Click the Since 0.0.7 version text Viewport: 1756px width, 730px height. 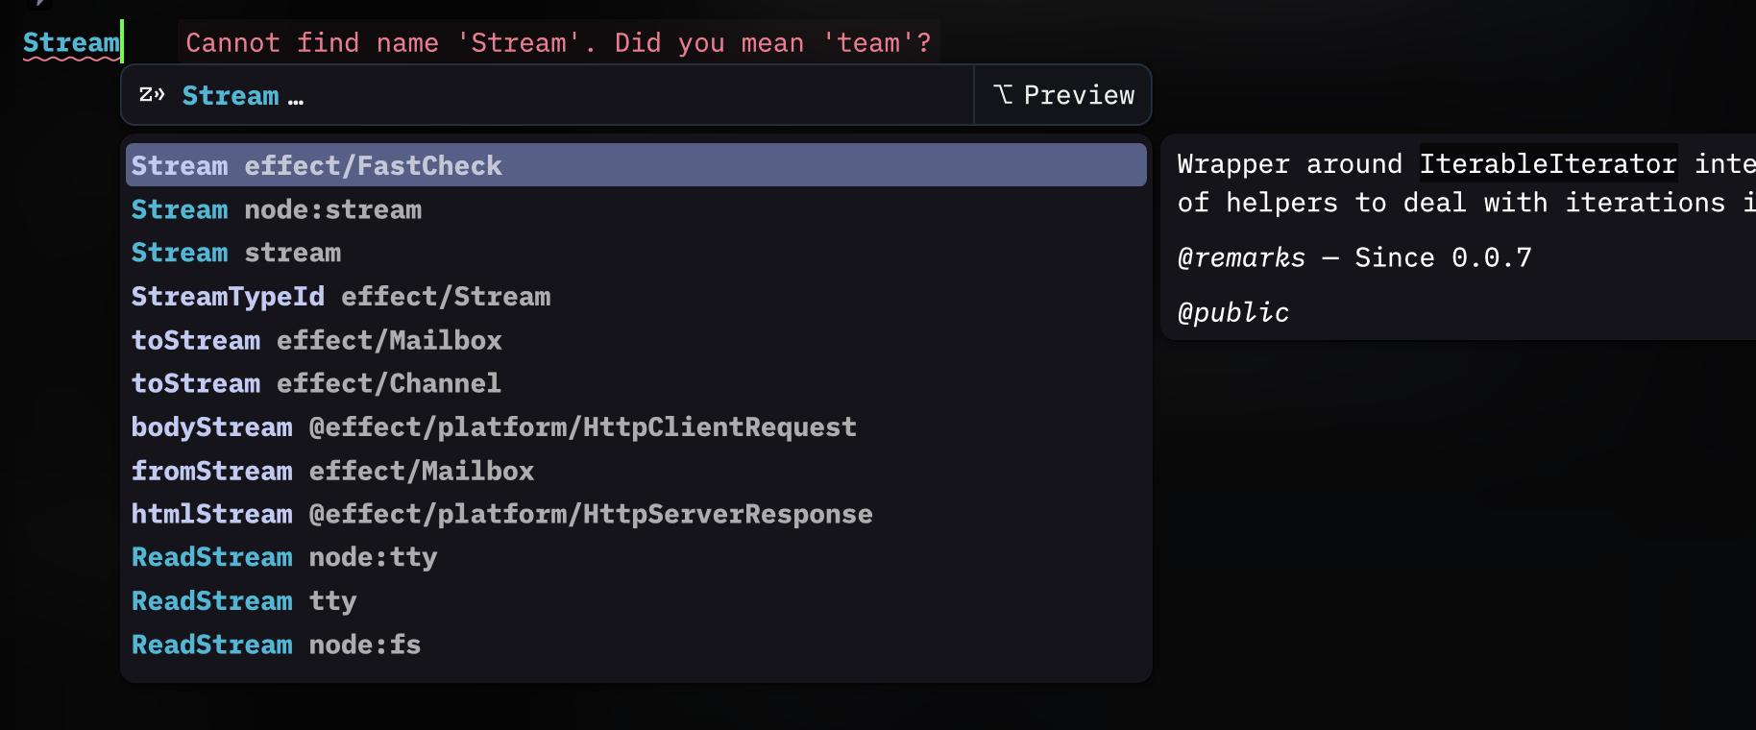pos(1442,256)
